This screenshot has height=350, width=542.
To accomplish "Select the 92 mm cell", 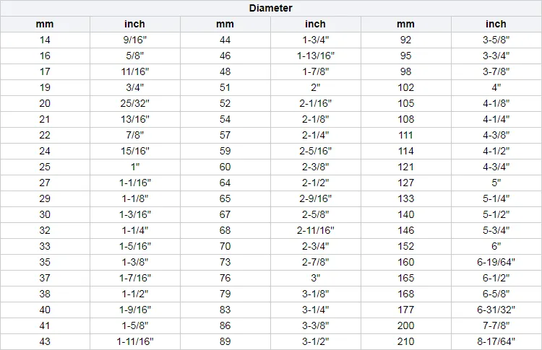I will (x=406, y=40).
